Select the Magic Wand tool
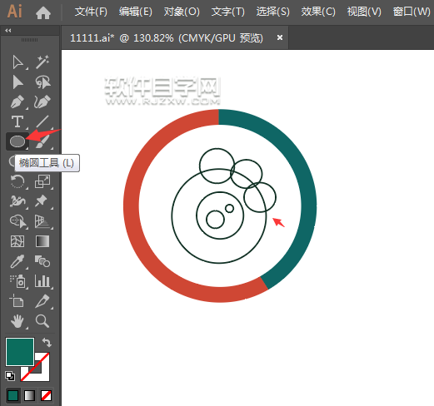 click(x=42, y=62)
